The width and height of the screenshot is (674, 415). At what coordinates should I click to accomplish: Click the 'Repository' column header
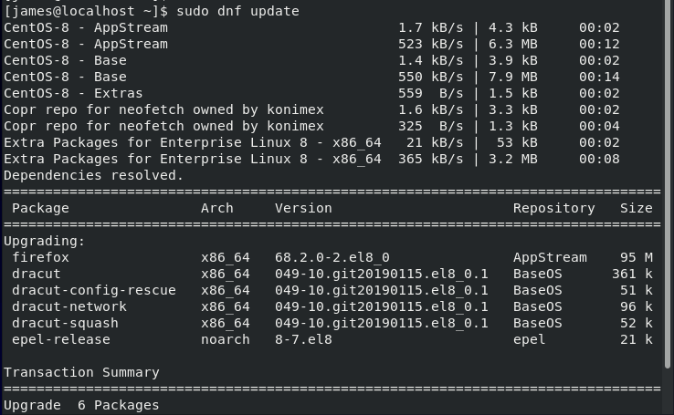click(x=553, y=208)
